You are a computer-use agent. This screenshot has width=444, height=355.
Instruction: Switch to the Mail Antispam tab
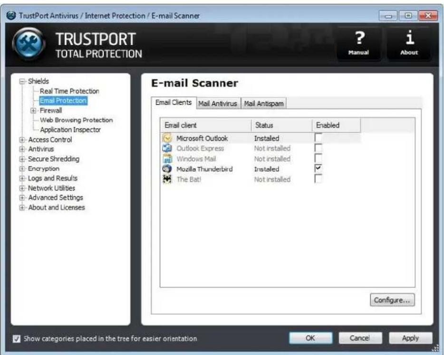(x=264, y=103)
